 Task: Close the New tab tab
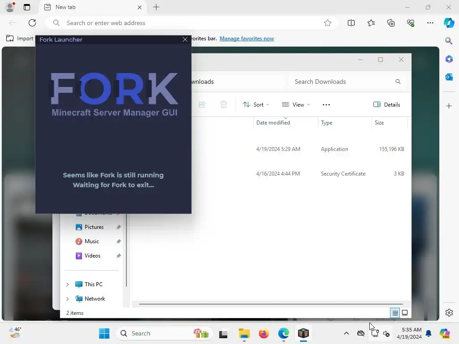pos(140,7)
